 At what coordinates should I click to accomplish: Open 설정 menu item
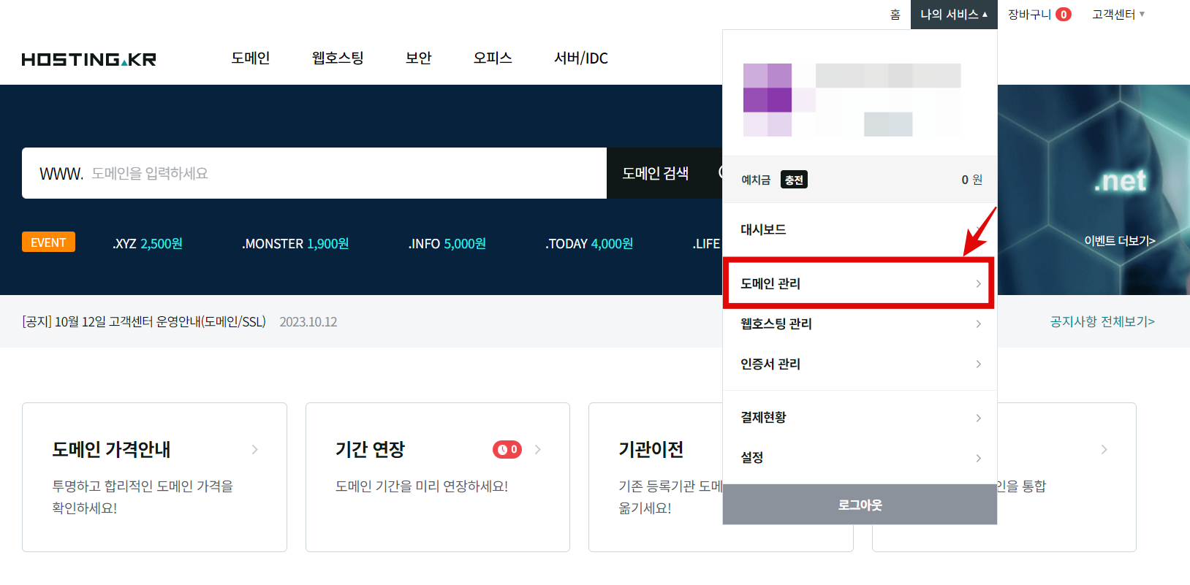pos(860,457)
